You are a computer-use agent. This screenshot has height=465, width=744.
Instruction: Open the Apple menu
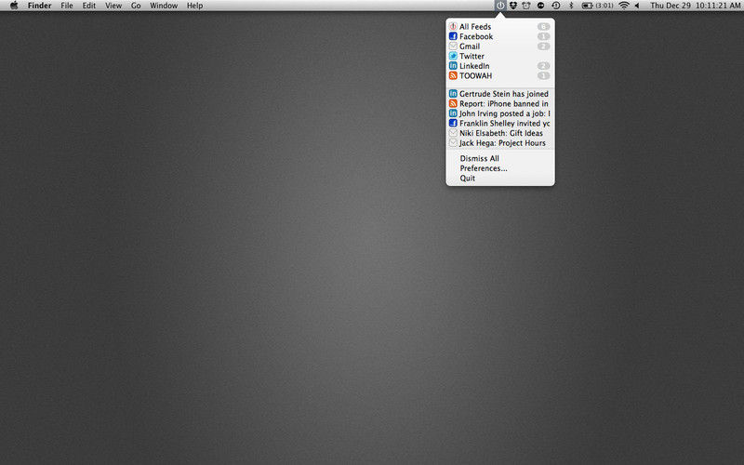click(14, 6)
